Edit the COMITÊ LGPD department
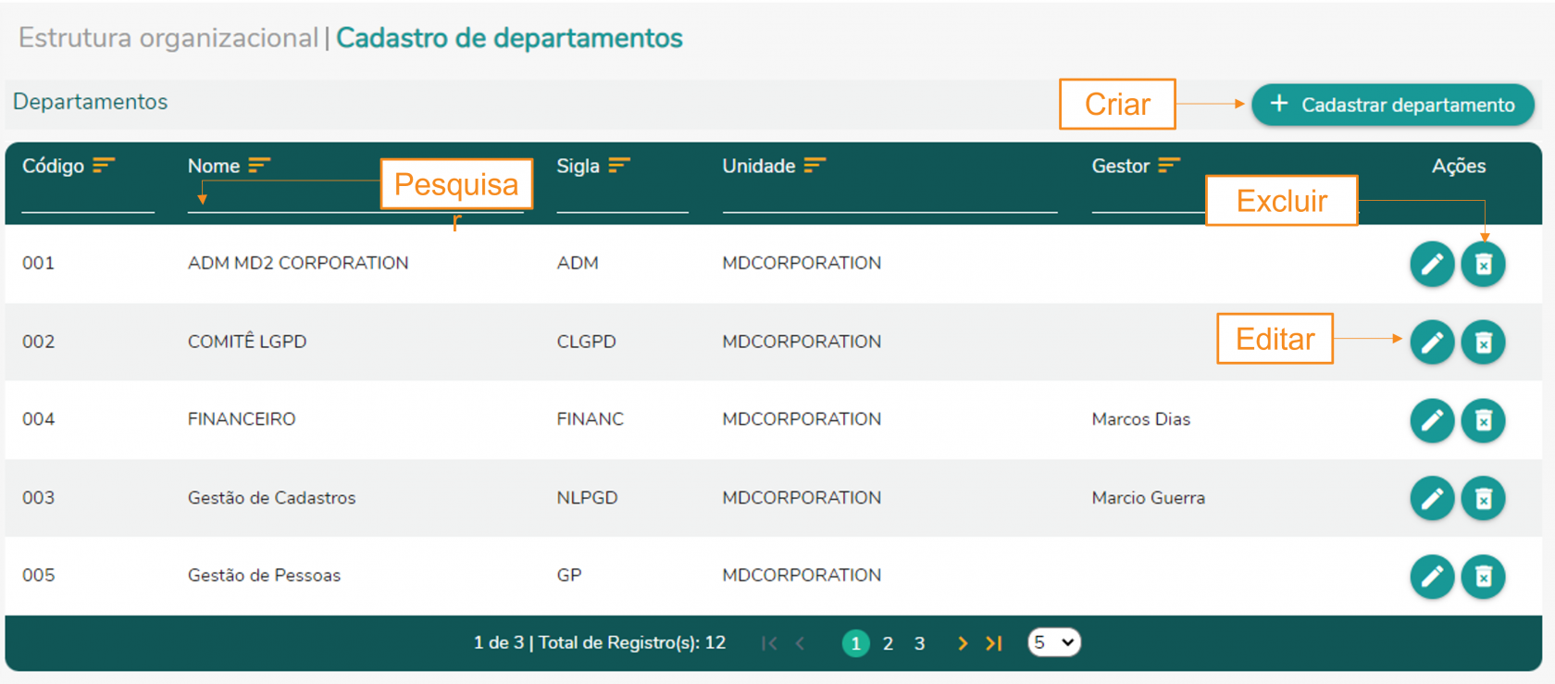1555x684 pixels. tap(1432, 342)
